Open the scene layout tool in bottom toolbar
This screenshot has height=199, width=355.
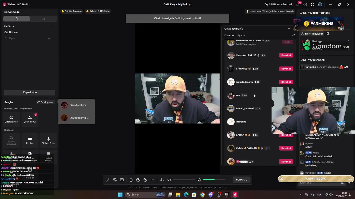click(122, 180)
